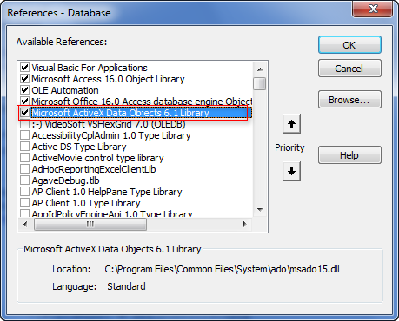Select Microsoft ActiveX Data Objects 6.1 Library row
The image size is (399, 321).
(142, 113)
